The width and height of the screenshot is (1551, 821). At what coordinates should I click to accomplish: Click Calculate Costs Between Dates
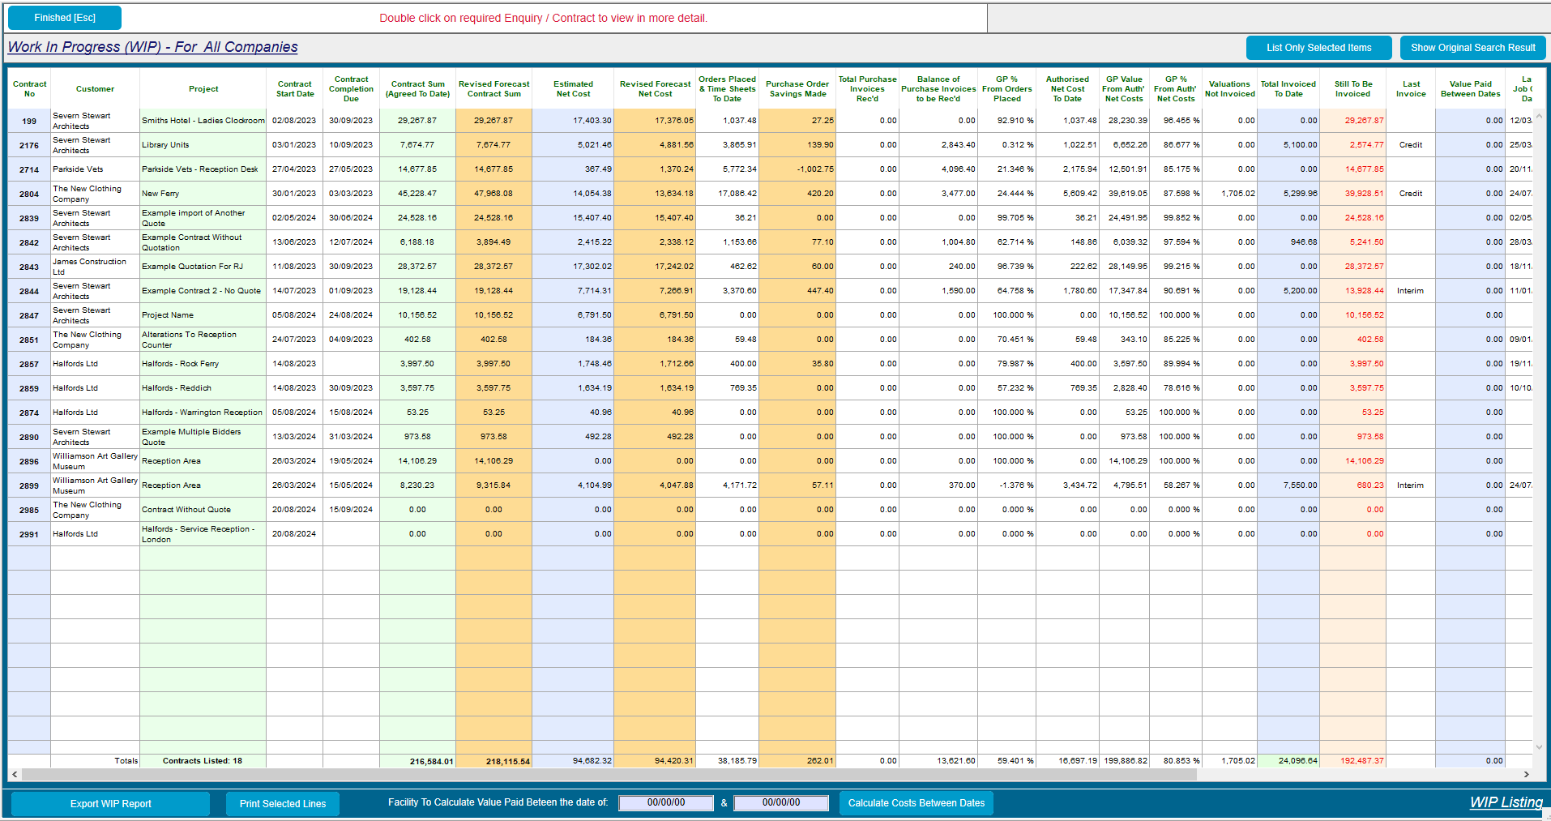pos(916,803)
